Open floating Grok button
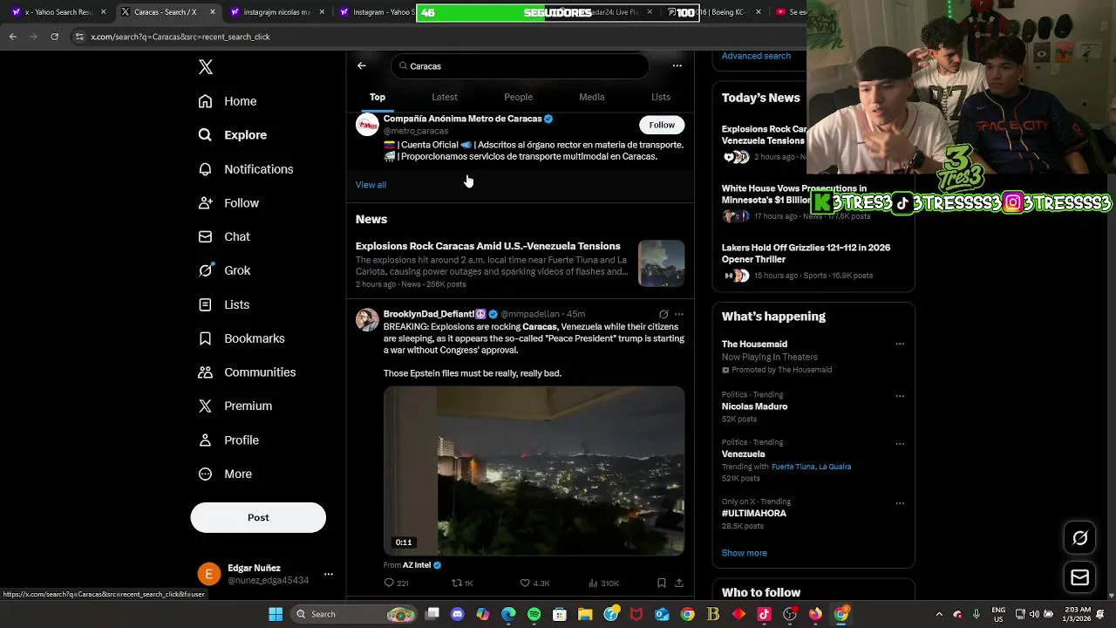Screen dimensions: 1116x628 (x=1079, y=538)
